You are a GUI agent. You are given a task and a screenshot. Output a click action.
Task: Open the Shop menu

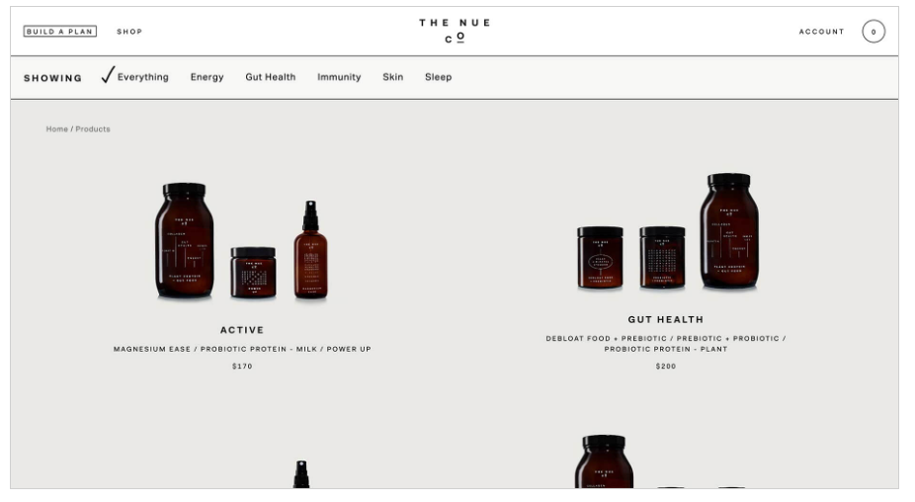coord(129,32)
